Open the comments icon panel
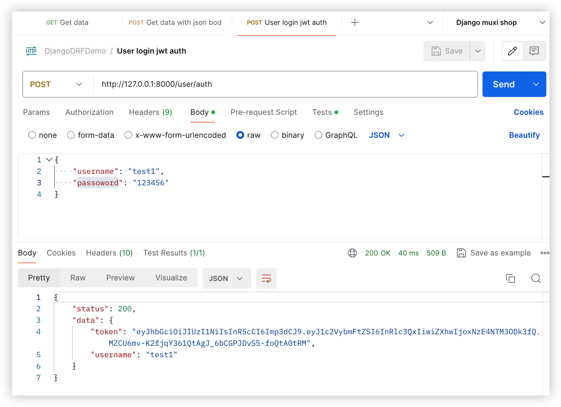Viewport: 561px width, 407px height. pyautogui.click(x=534, y=51)
